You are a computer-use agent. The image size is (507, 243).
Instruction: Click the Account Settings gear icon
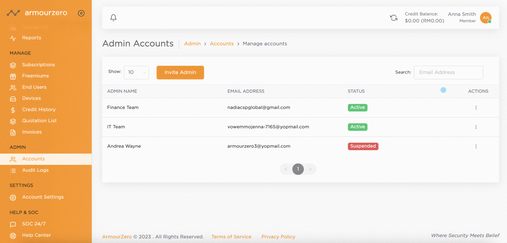tap(13, 197)
